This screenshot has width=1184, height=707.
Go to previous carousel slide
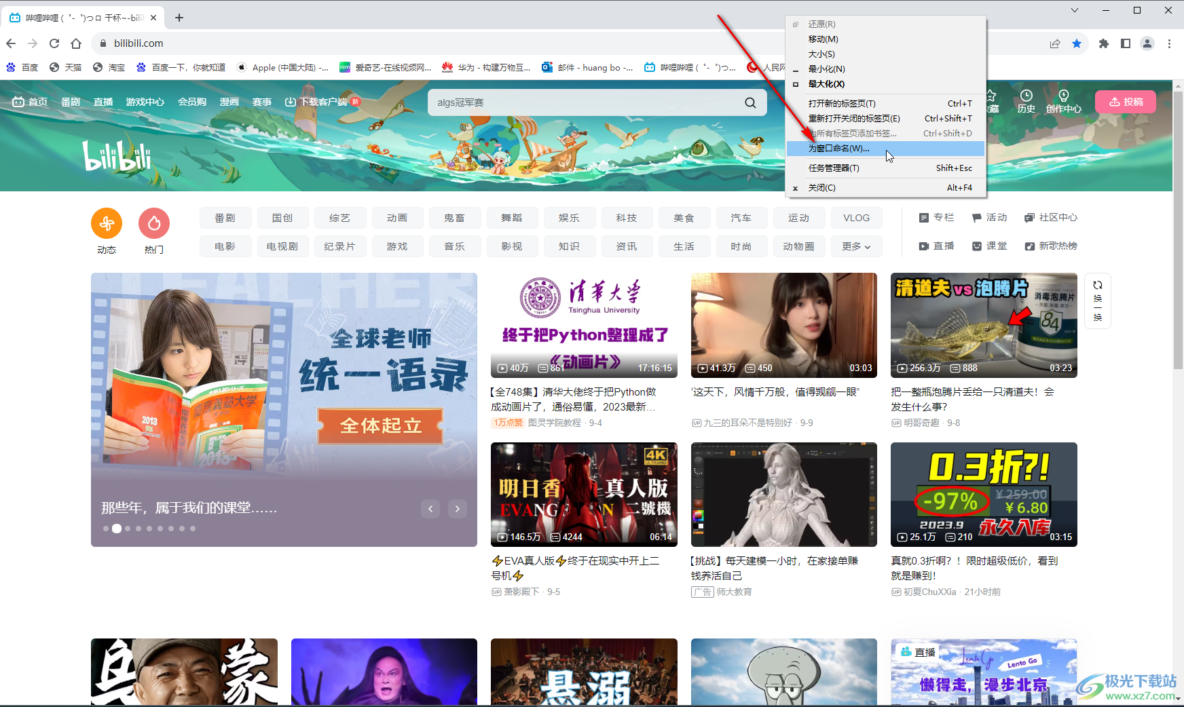coord(430,508)
